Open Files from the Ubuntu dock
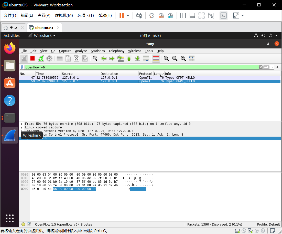Viewport: 282px width, 234px height. click(10, 66)
